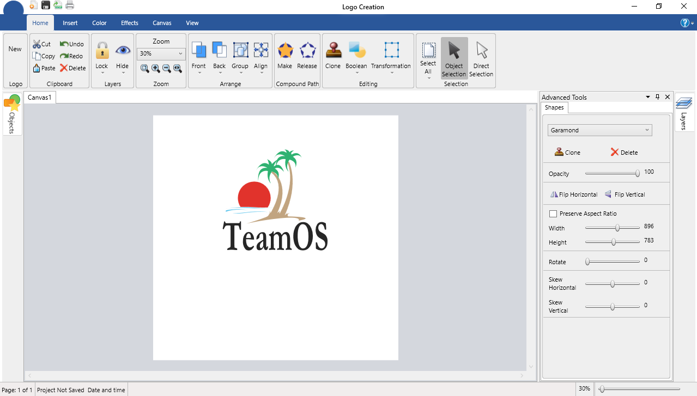Select the Shapes tab in Advanced Tools
Viewport: 697px width, 396px height.
[554, 108]
